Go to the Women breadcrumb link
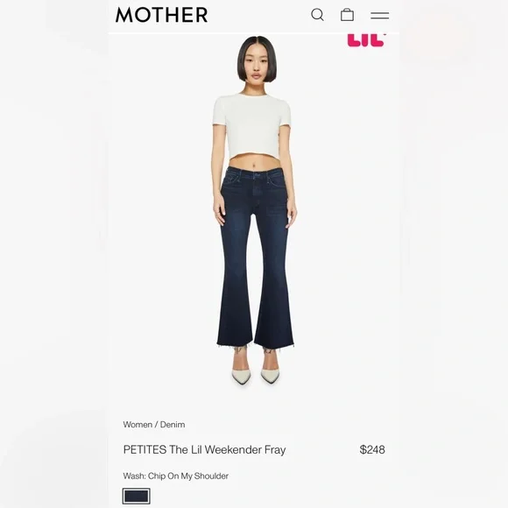508x508 pixels. pyautogui.click(x=138, y=425)
